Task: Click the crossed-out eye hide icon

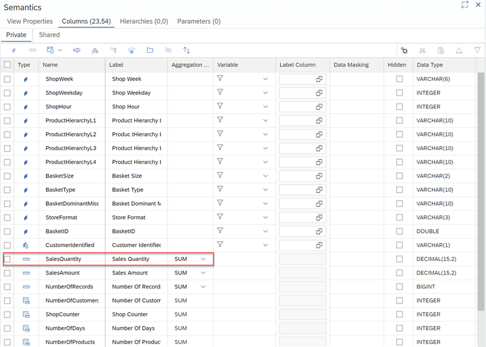Action: point(168,50)
